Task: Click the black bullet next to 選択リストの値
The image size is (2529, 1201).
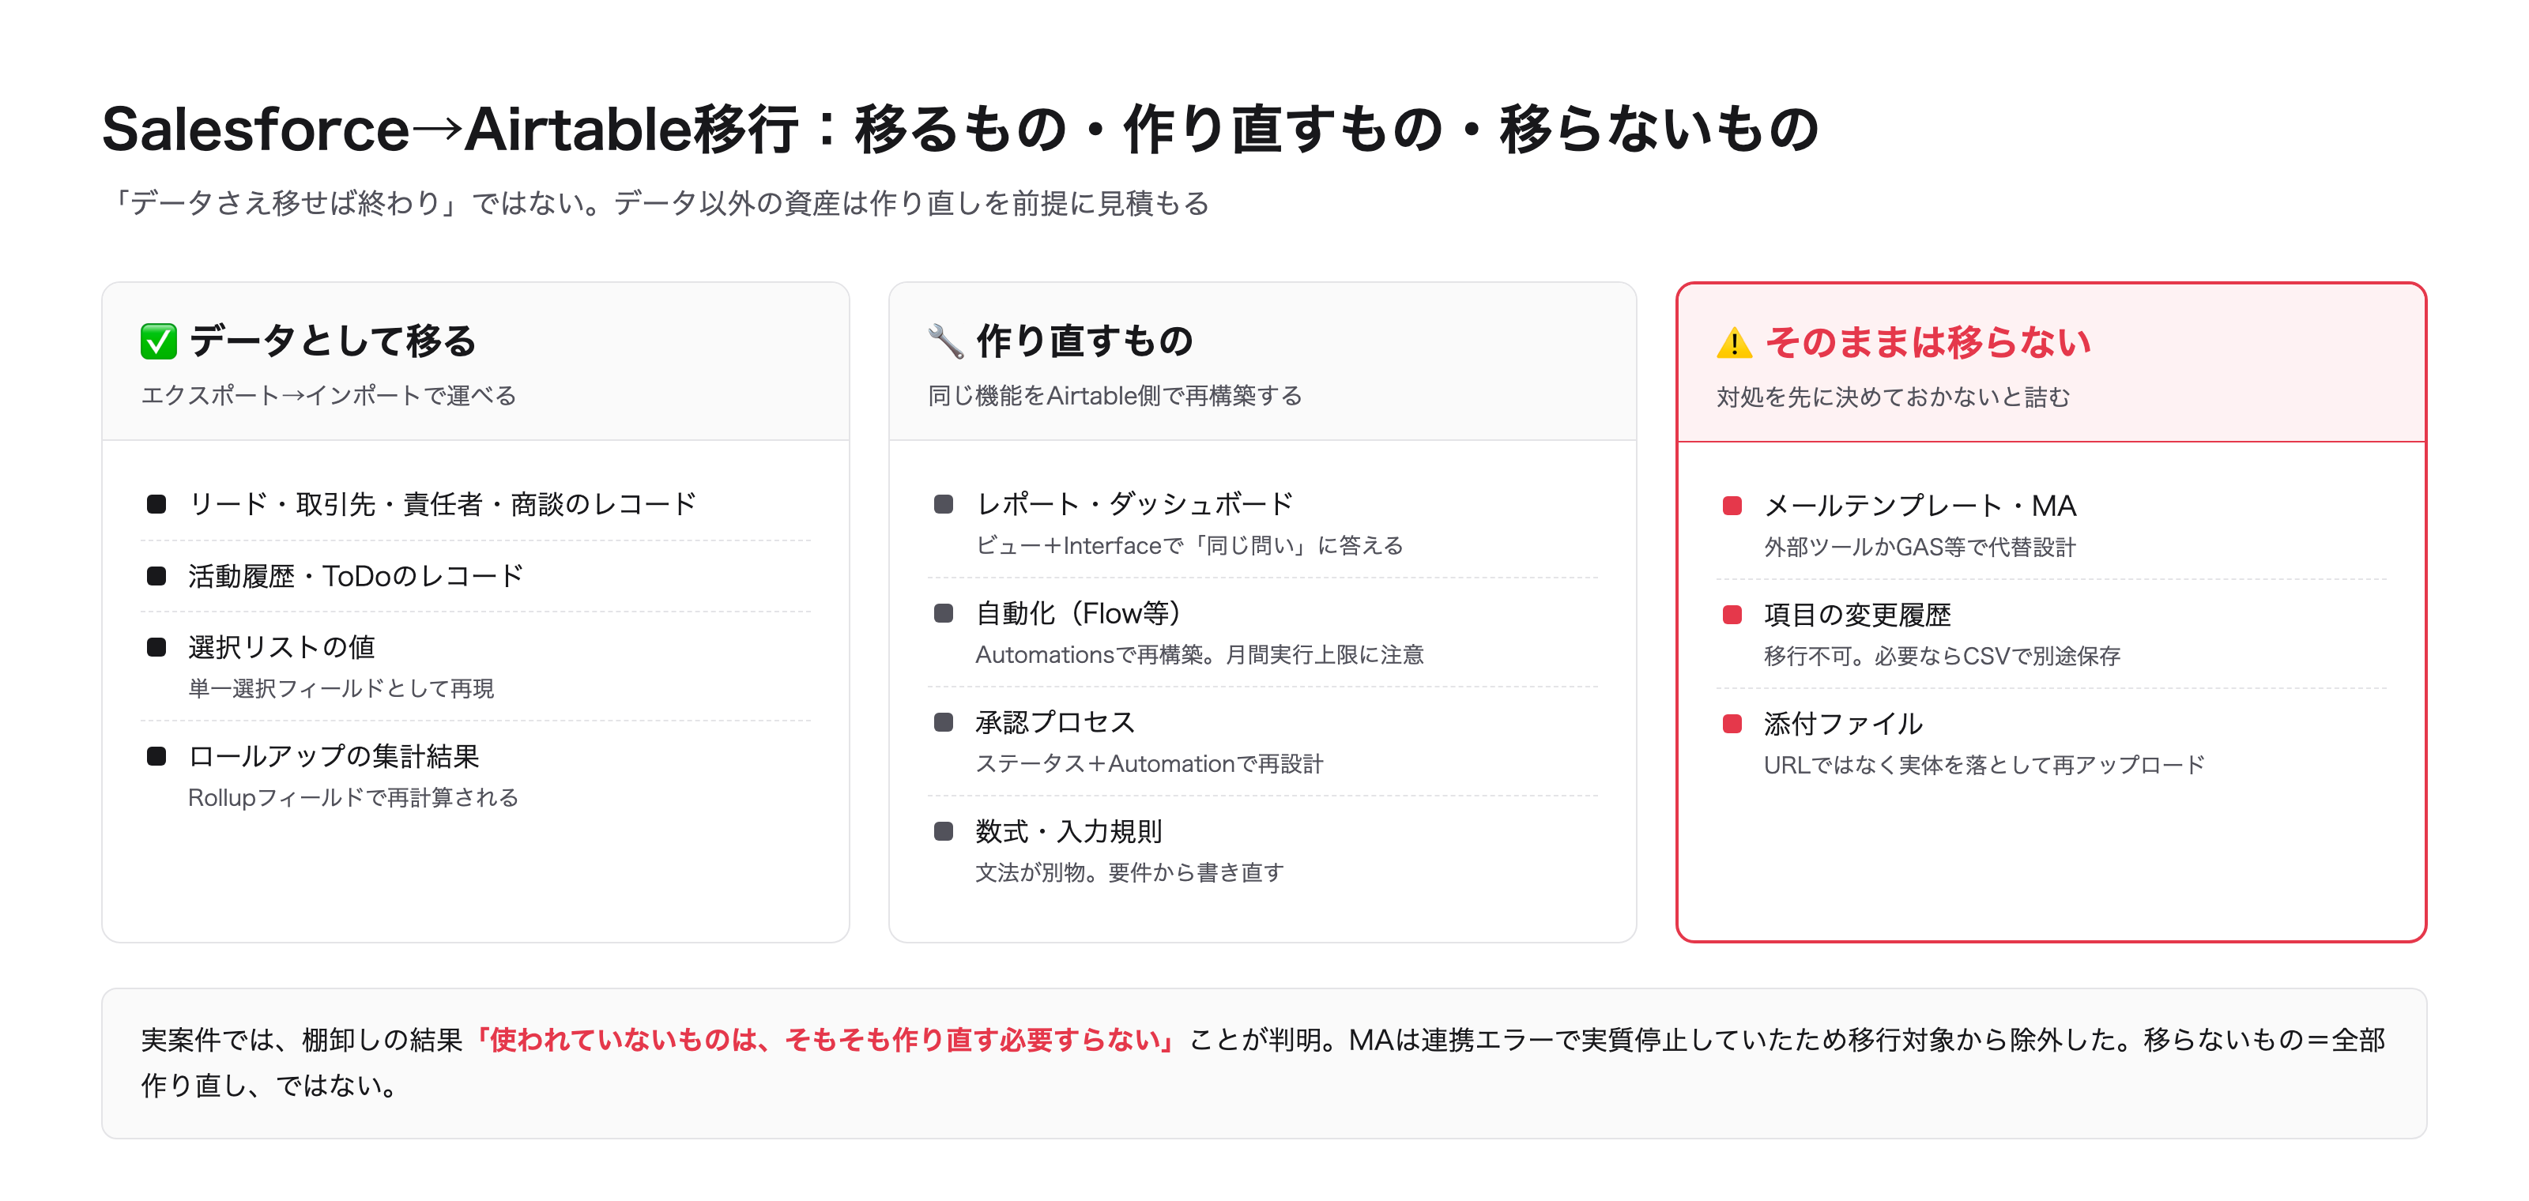Action: 156,646
